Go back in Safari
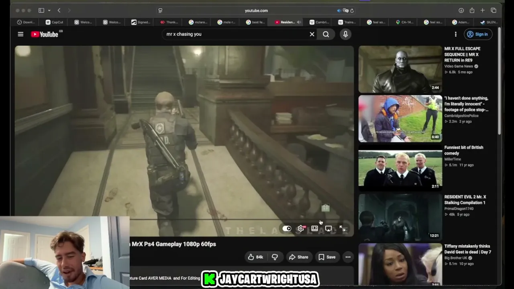This screenshot has height=289, width=514. click(x=59, y=10)
